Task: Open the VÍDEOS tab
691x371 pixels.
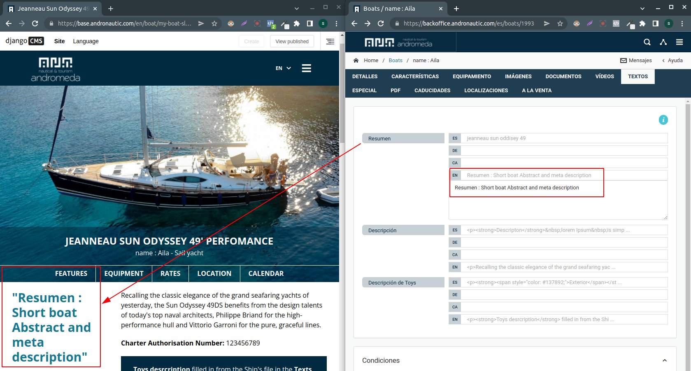Action: 605,76
